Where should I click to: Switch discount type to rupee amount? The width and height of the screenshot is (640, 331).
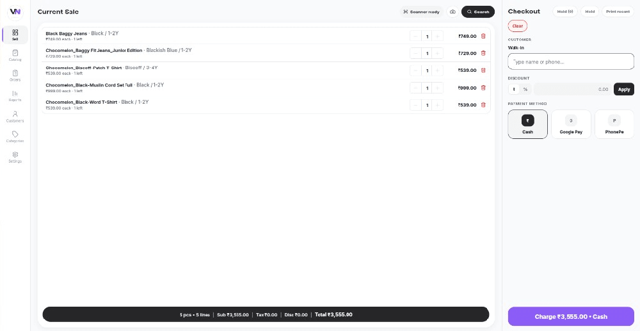point(514,90)
